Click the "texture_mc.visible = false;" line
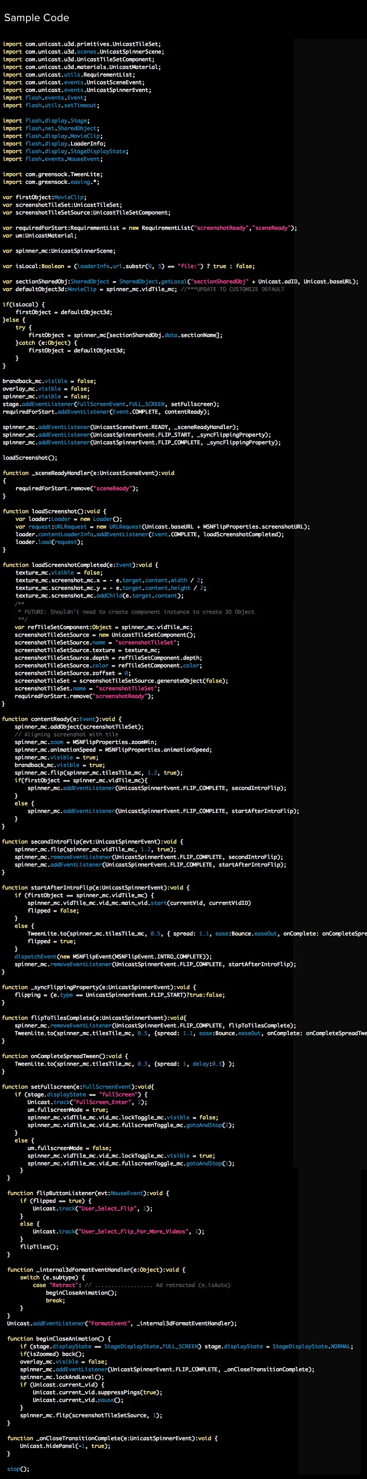This screenshot has height=1479, width=367. [x=59, y=573]
